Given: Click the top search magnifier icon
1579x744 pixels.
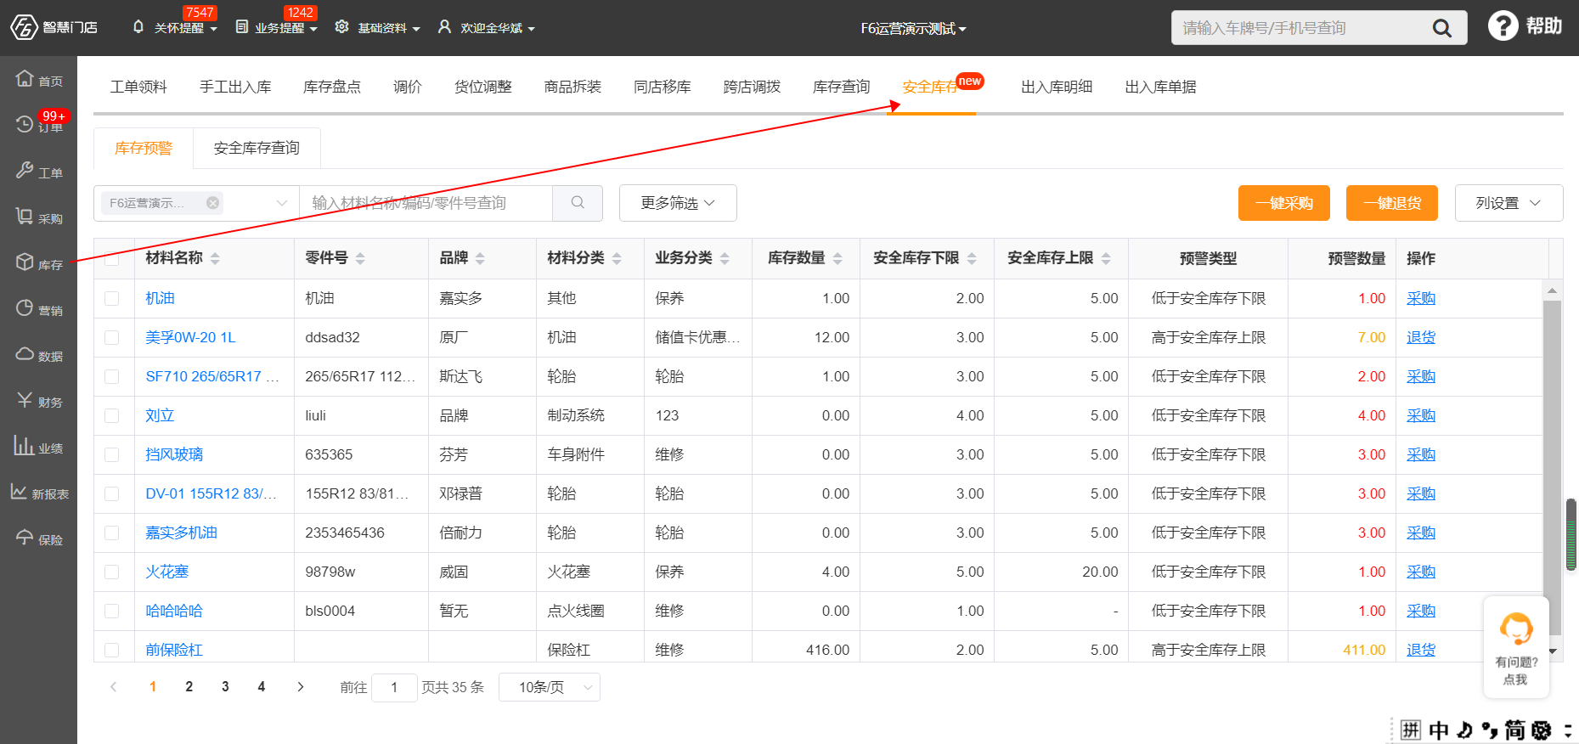Looking at the screenshot, I should 1441,28.
